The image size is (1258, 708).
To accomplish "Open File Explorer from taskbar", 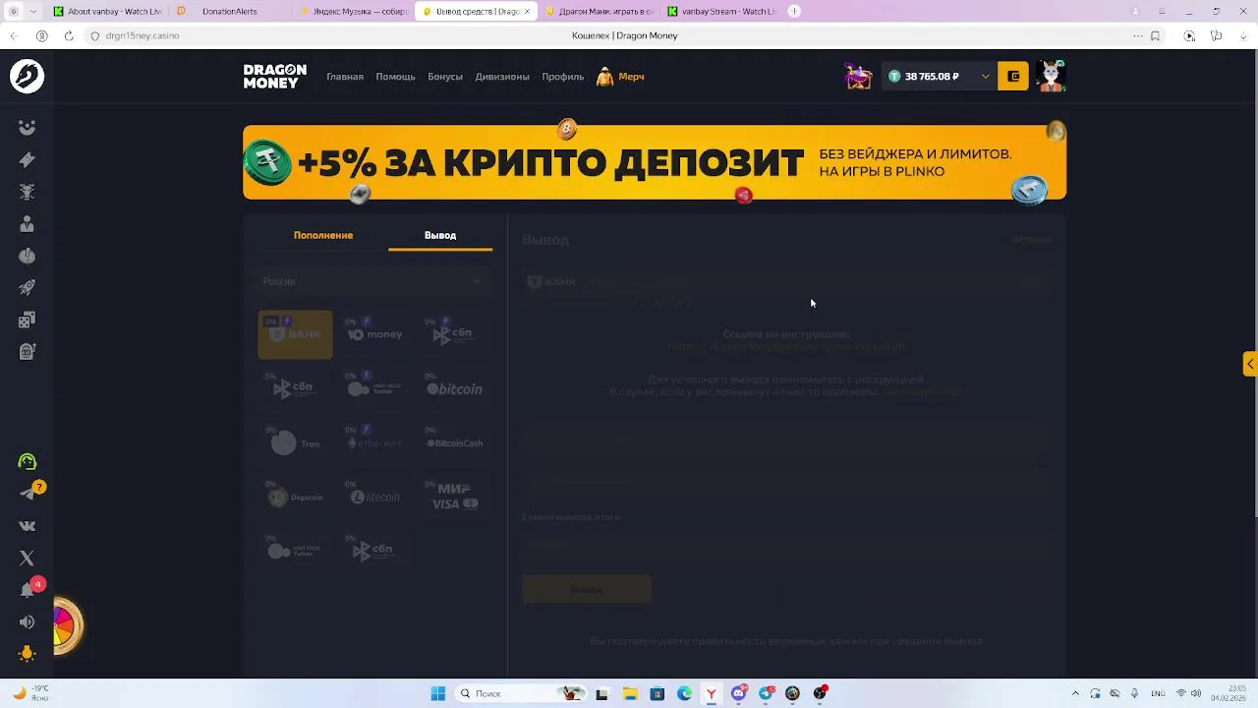I will point(630,693).
